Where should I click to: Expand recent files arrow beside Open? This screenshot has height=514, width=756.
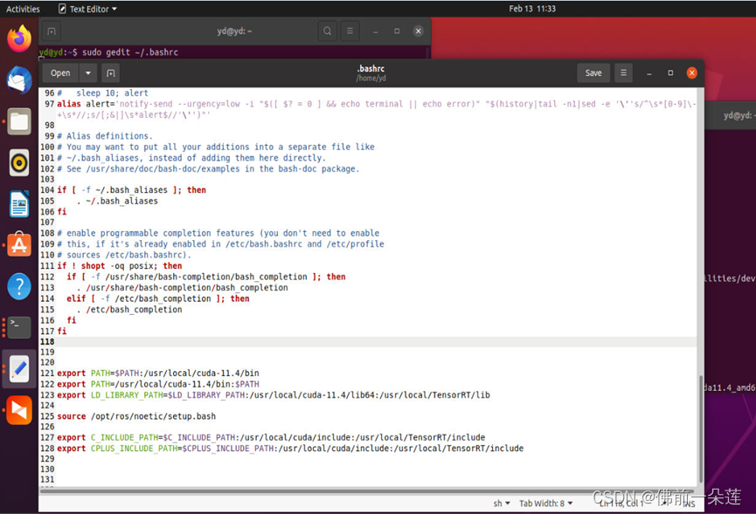pos(87,73)
